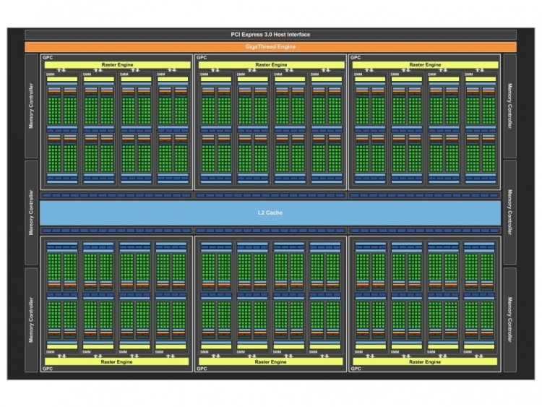542x407 pixels.
Task: Click Raster Engine in the bottom-right GPC
Action: (x=425, y=361)
